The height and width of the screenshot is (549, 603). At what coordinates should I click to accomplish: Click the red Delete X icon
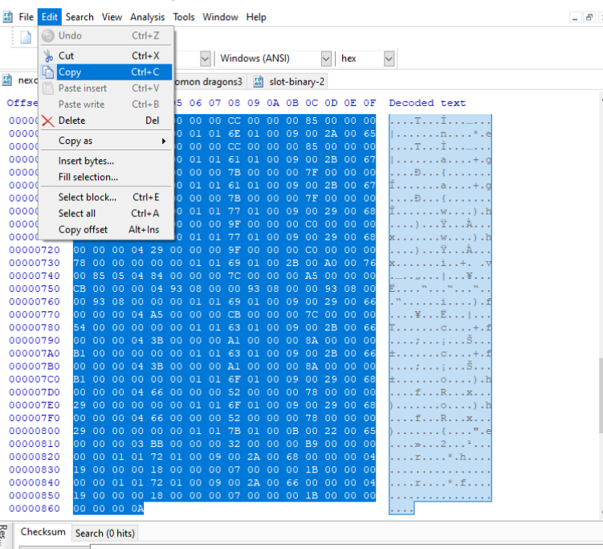point(48,121)
